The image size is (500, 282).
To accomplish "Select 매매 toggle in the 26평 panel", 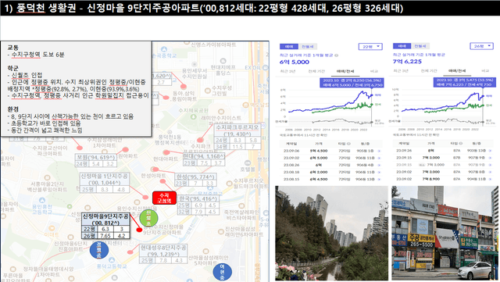I will pos(402,46).
